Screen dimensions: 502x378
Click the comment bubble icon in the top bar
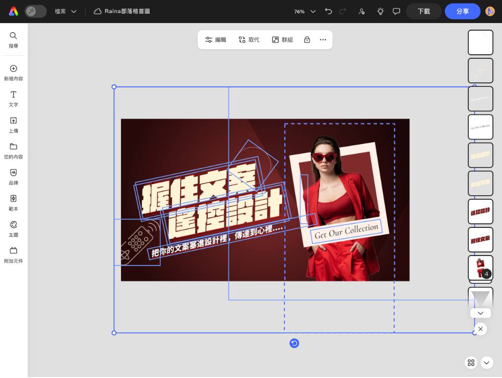pyautogui.click(x=396, y=11)
